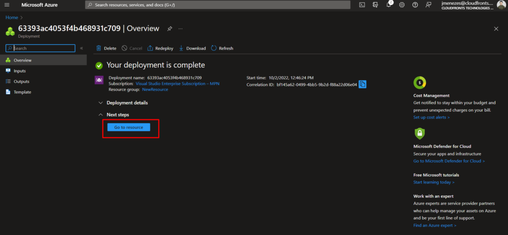Select the Start time value 10/2/2022
The height and width of the screenshot is (235, 508).
[x=291, y=78]
